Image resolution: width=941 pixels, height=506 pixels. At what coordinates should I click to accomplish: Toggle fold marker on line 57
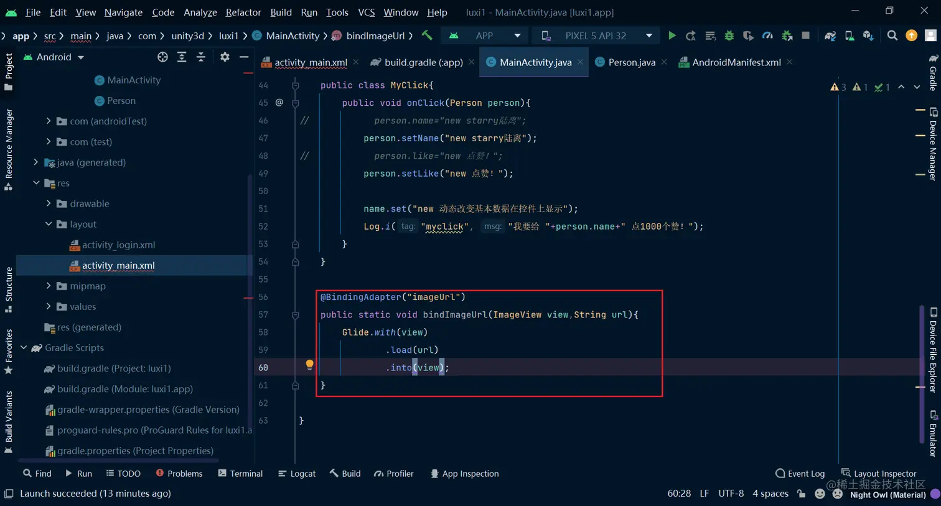click(296, 315)
